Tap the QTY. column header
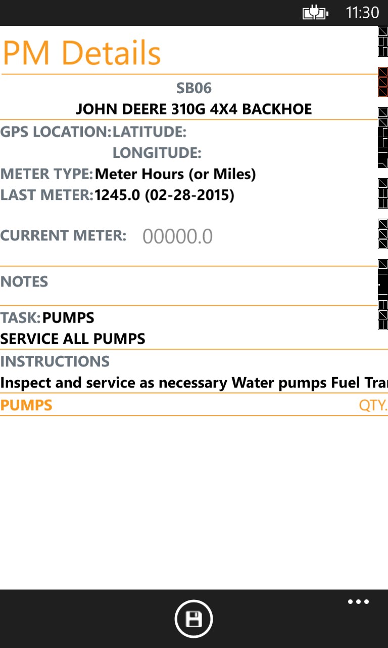This screenshot has width=388, height=648. pyautogui.click(x=372, y=406)
